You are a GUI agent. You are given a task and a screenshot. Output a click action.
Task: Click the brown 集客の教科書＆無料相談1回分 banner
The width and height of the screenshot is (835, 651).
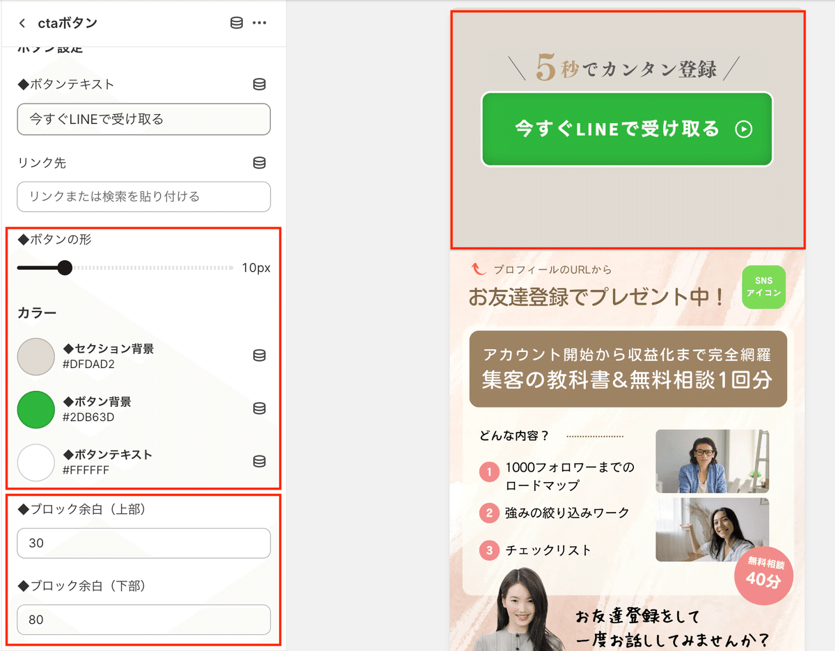point(628,369)
